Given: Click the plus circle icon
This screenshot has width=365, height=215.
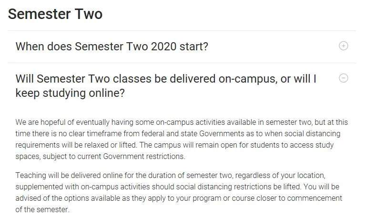Looking at the screenshot, I should click(x=344, y=46).
